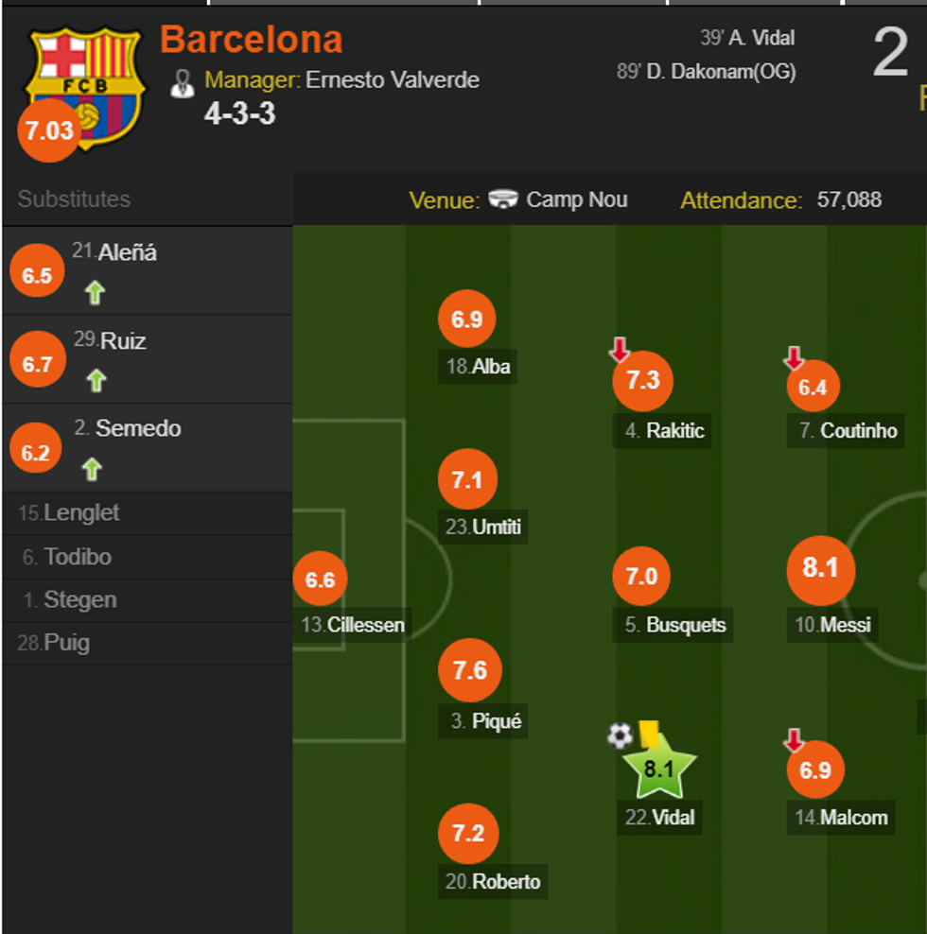Click Ruiz's 6.7 rating badge

(x=37, y=364)
